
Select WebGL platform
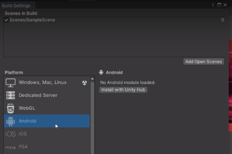coord(47,108)
